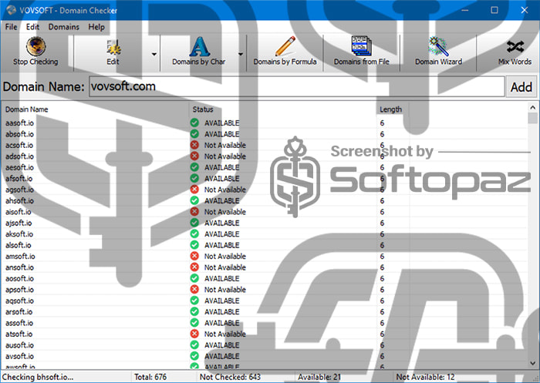Click the red status icon for atsoft.io

tap(194, 334)
